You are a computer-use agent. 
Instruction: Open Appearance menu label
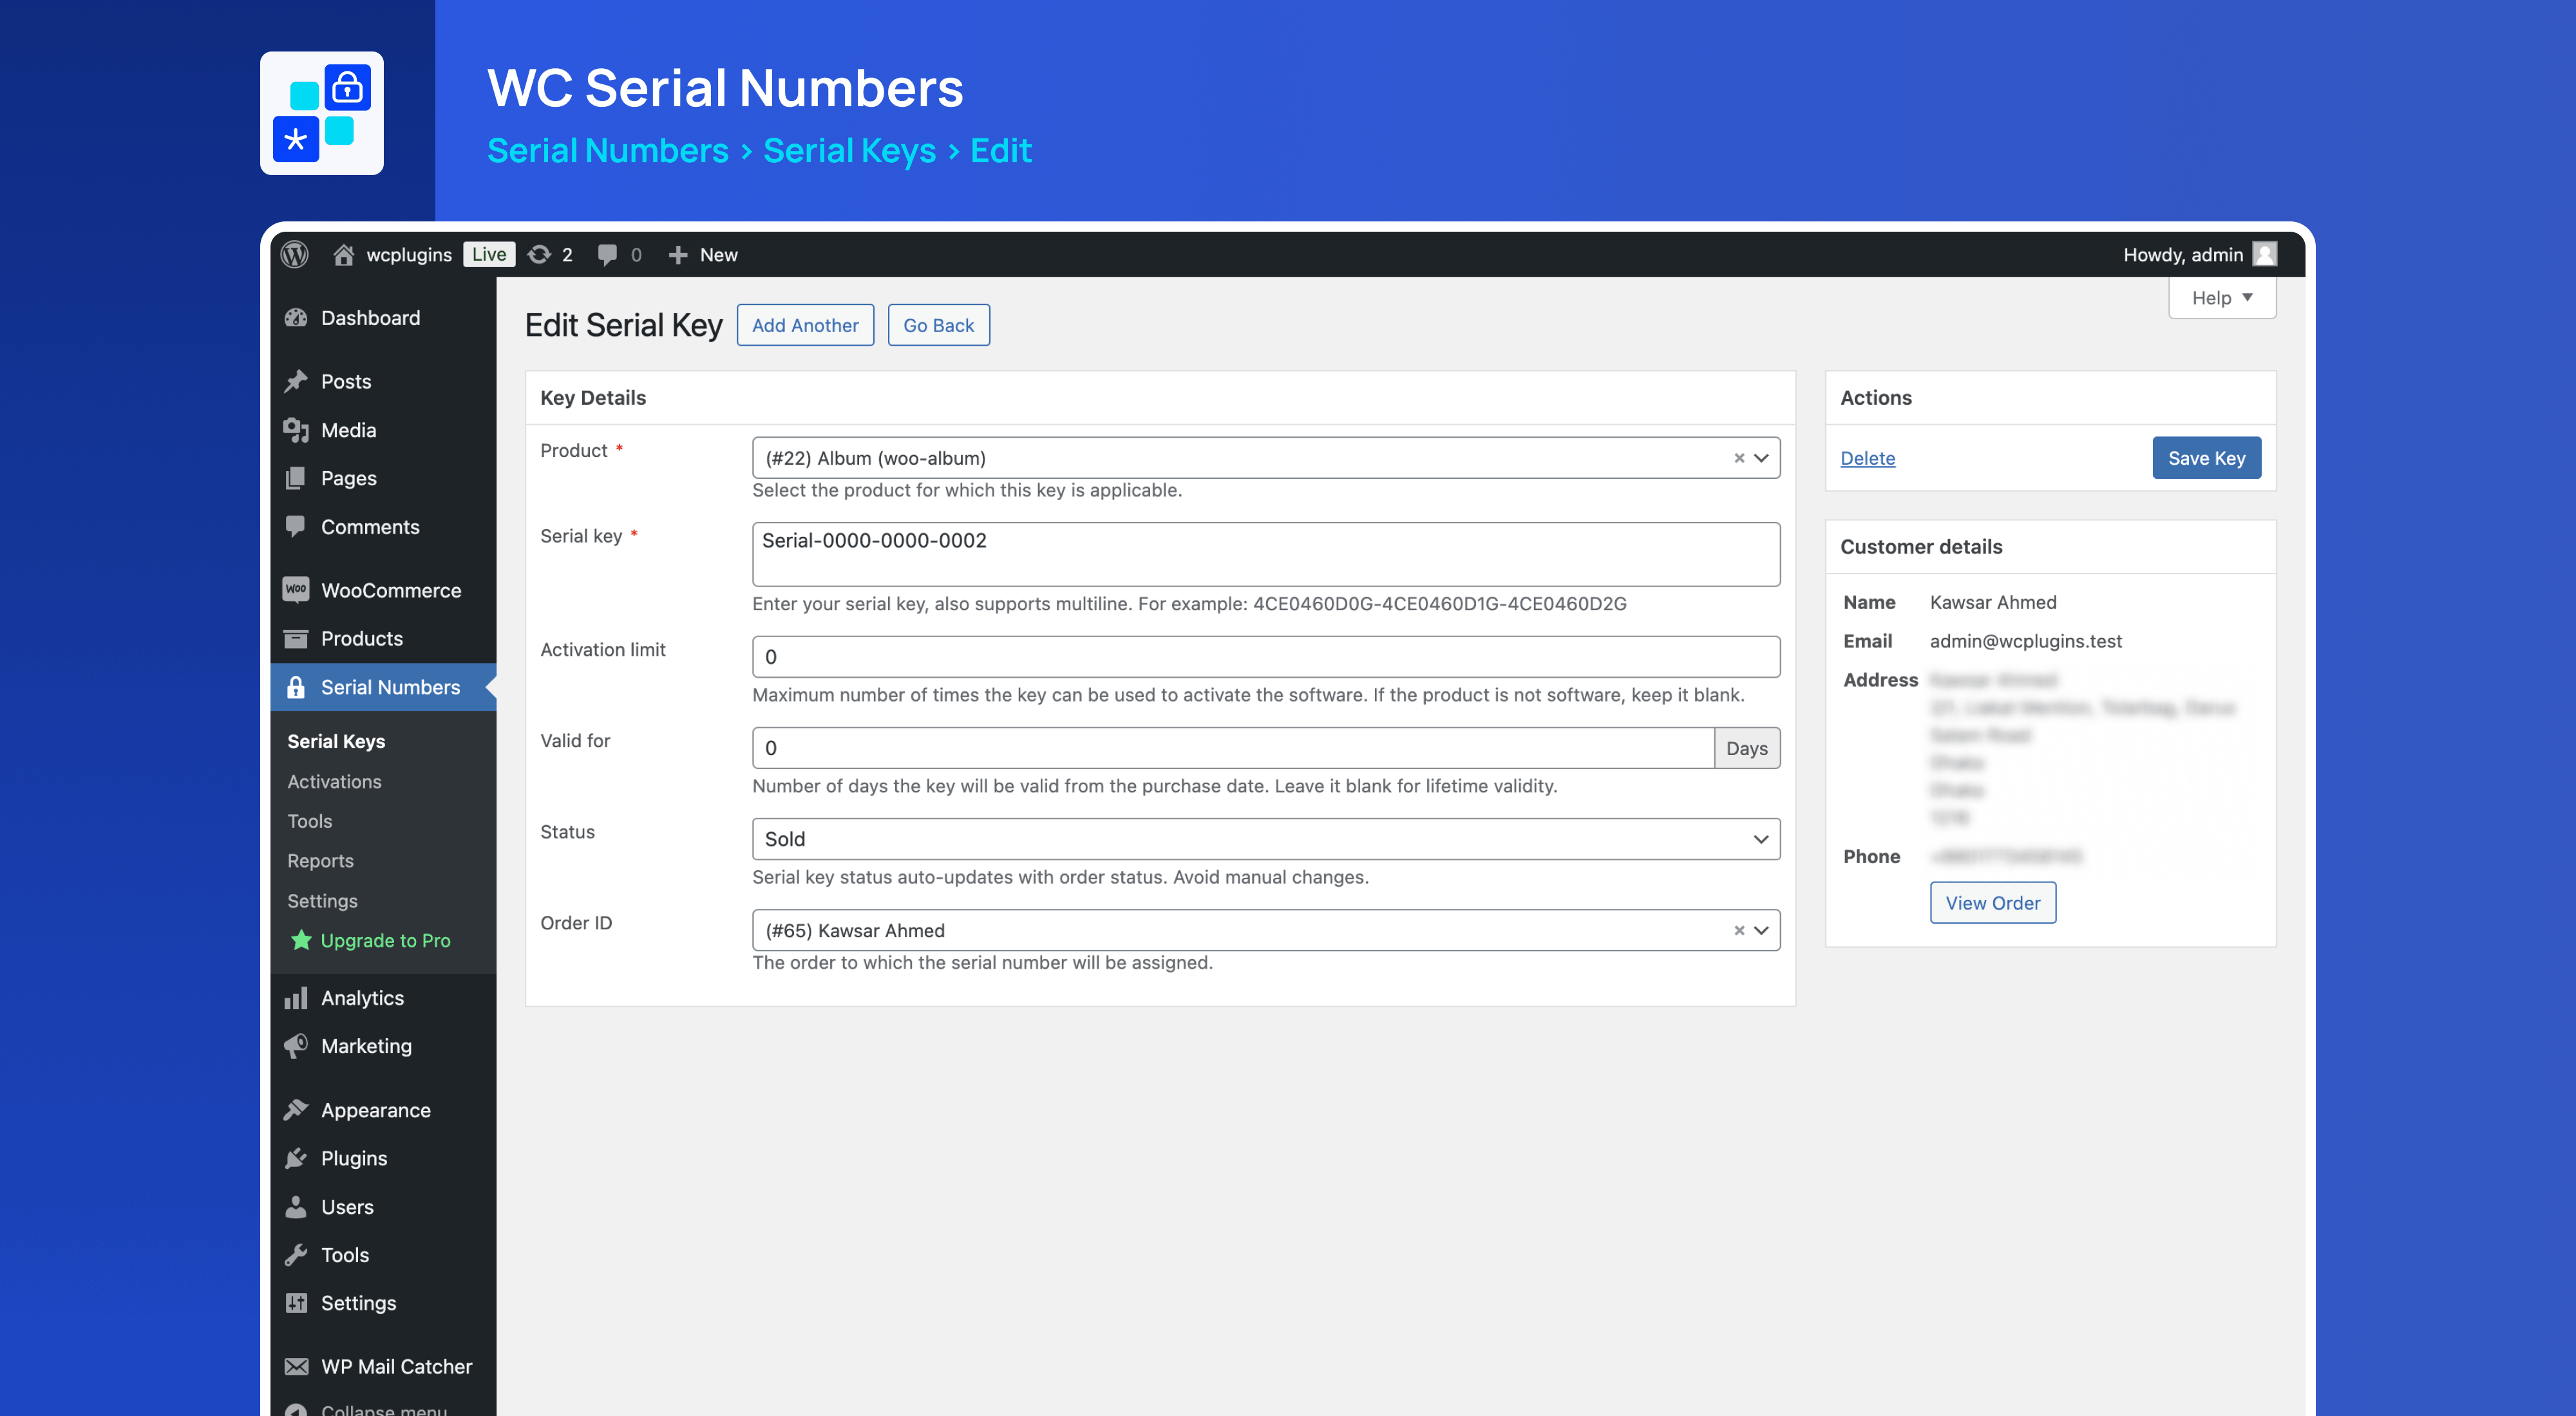point(375,1109)
